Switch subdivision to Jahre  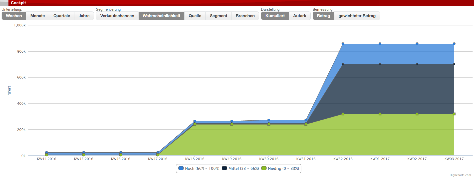(84, 16)
